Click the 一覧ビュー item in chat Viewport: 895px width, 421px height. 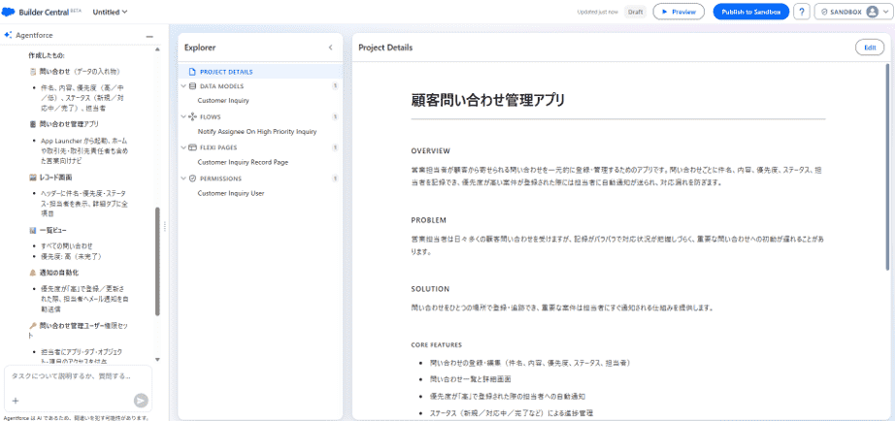tap(52, 231)
